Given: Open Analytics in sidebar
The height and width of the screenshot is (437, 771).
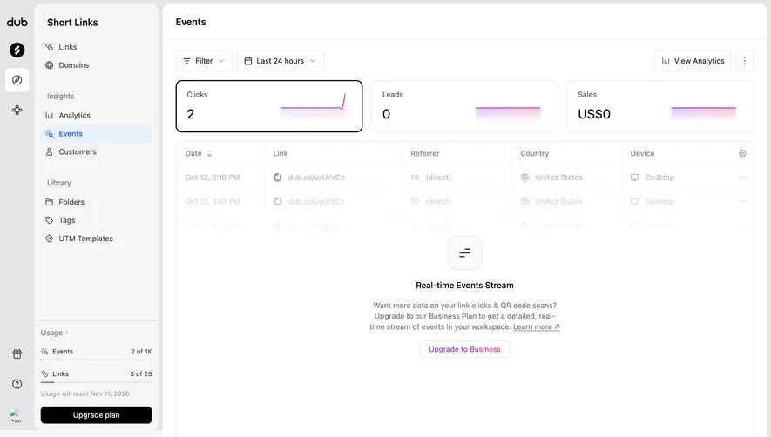Looking at the screenshot, I should click(x=97, y=116).
